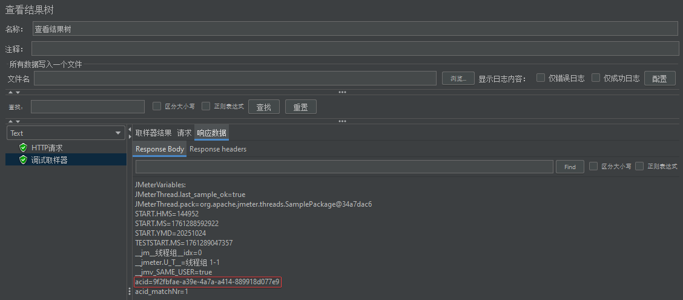Click the 查找 search button
Image resolution: width=683 pixels, height=300 pixels.
(x=263, y=107)
